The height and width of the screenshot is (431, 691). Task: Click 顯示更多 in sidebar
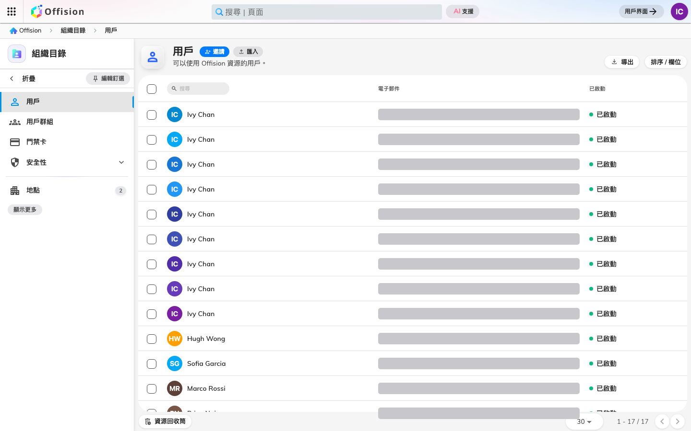25,210
